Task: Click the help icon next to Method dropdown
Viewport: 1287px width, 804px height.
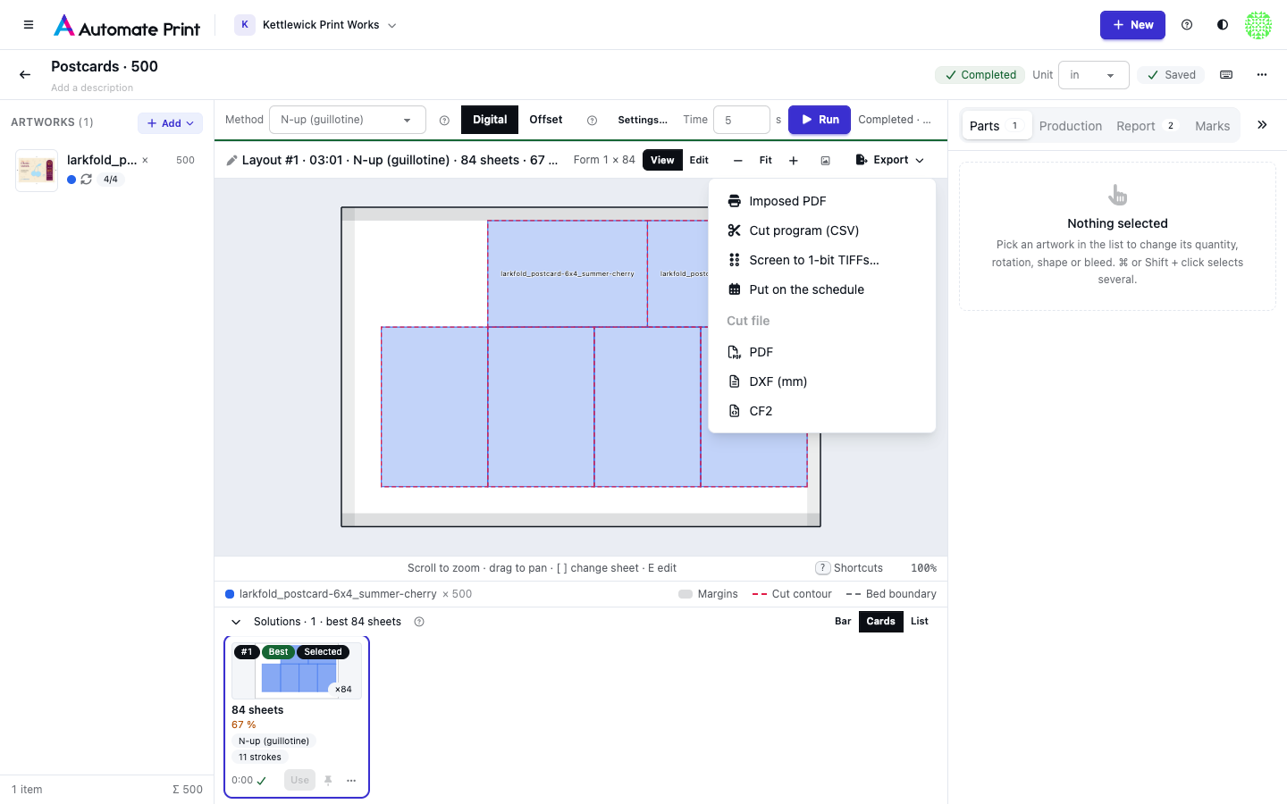Action: [x=444, y=121]
